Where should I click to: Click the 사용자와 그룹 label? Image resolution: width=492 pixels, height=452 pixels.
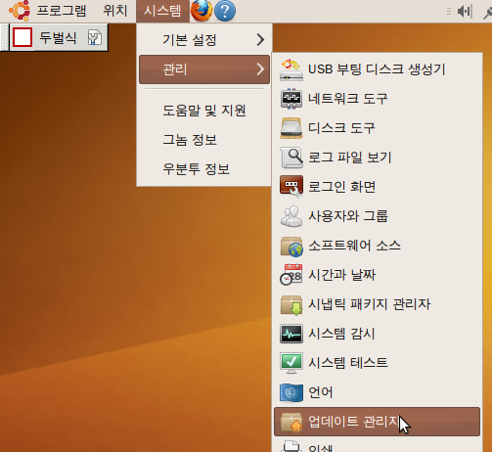[x=348, y=216]
